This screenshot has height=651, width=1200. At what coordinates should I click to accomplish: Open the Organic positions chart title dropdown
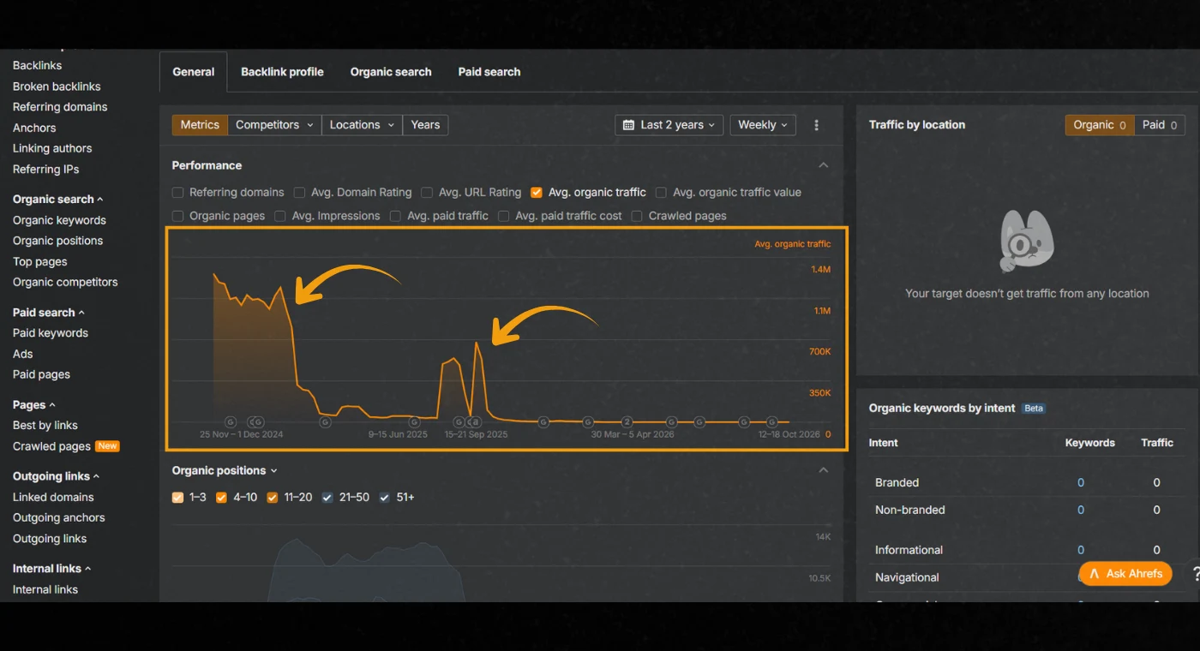(225, 470)
